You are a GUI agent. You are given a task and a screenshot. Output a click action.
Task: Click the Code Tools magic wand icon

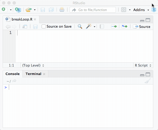88,26
